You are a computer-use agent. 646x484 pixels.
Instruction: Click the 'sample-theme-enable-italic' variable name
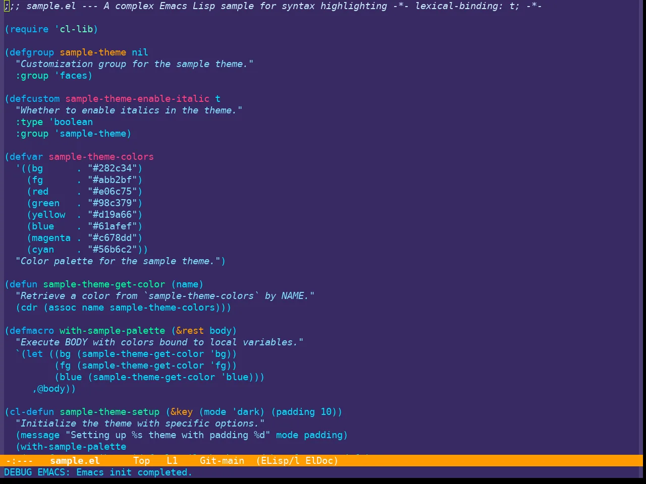[x=137, y=99]
